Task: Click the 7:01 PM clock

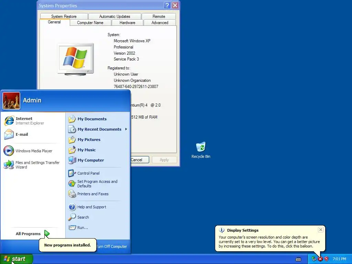Action: click(339, 259)
